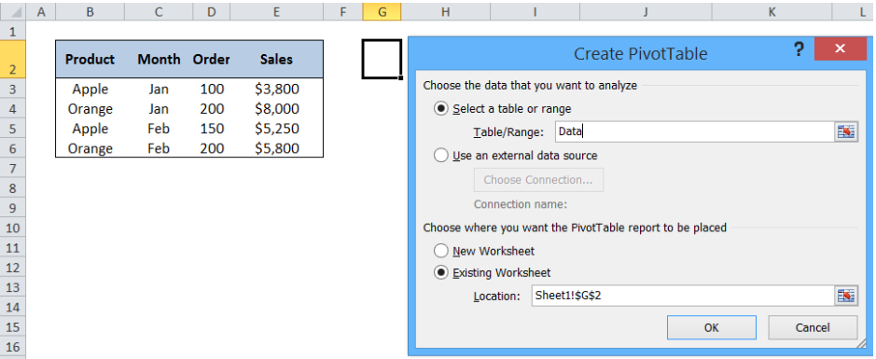Click inside the Table/Range field
The image size is (876, 359).
point(695,131)
